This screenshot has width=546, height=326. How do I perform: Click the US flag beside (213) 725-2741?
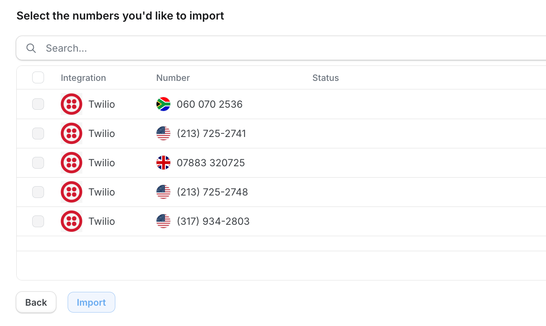click(163, 133)
